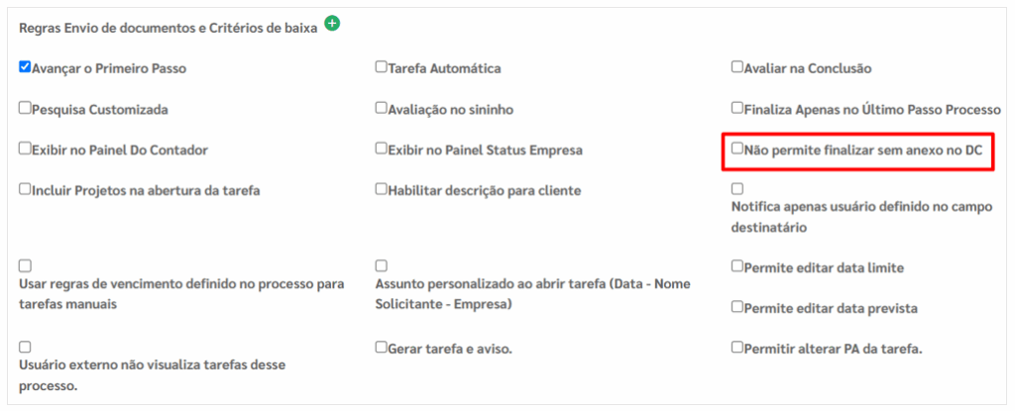Viewport: 1015px width, 411px height.
Task: Enable Permitir alterar PA da tarefa
Action: [x=736, y=348]
